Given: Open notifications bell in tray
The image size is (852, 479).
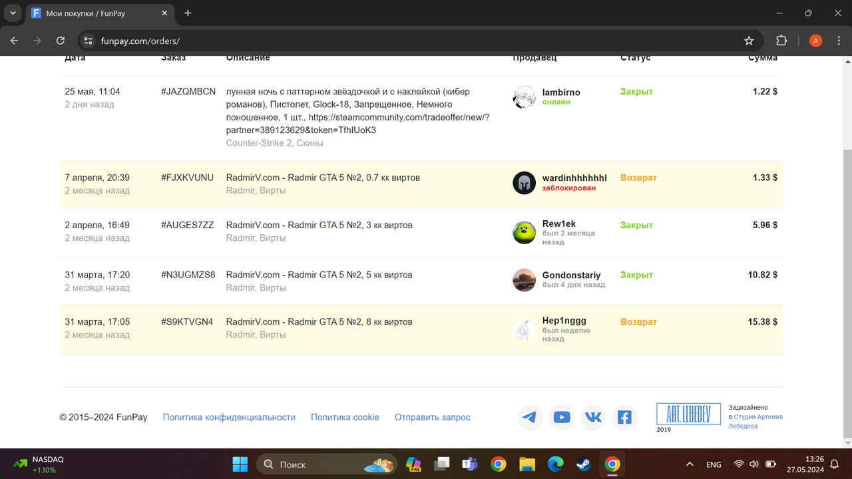Looking at the screenshot, I should coord(835,464).
